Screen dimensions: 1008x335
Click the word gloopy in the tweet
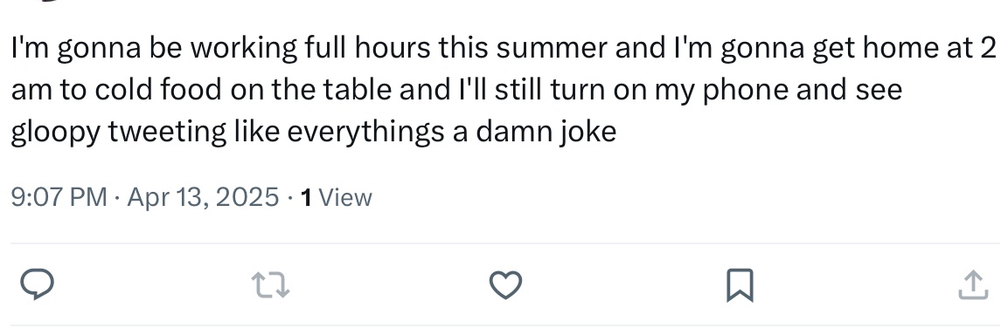(56, 133)
